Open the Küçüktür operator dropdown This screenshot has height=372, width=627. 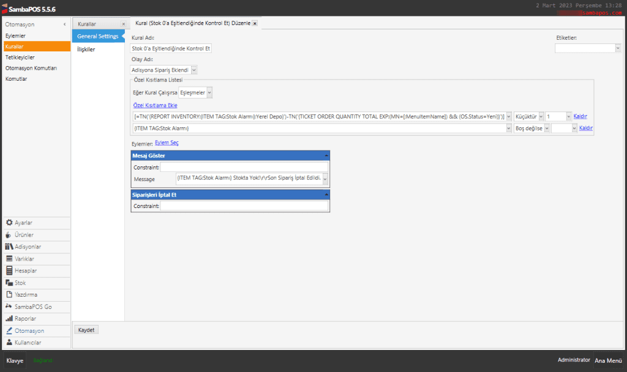[541, 116]
